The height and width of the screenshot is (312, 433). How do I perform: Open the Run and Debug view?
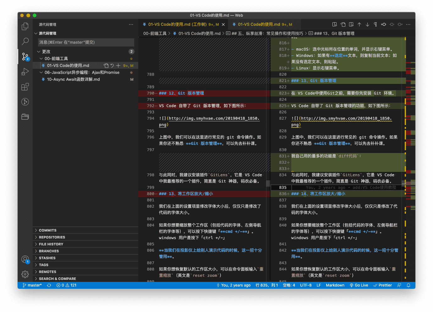coord(25,72)
